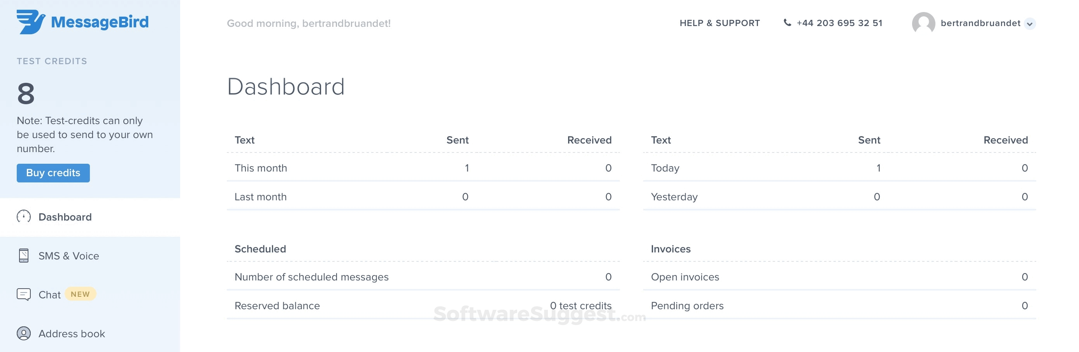Viewport: 1079px width, 352px height.
Task: Collapse the SMS & Voice section
Action: coord(69,256)
